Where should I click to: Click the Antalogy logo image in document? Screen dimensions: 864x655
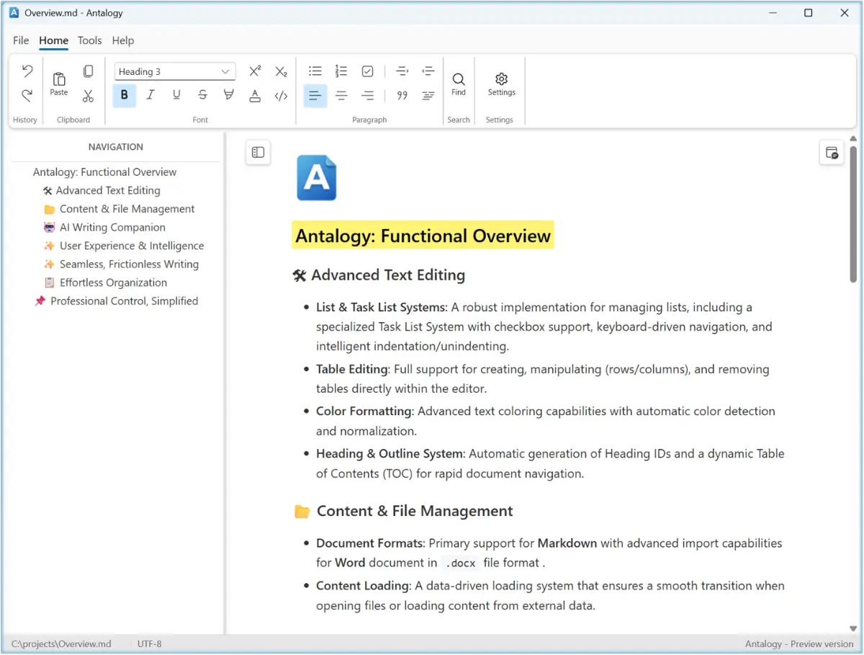click(x=317, y=178)
